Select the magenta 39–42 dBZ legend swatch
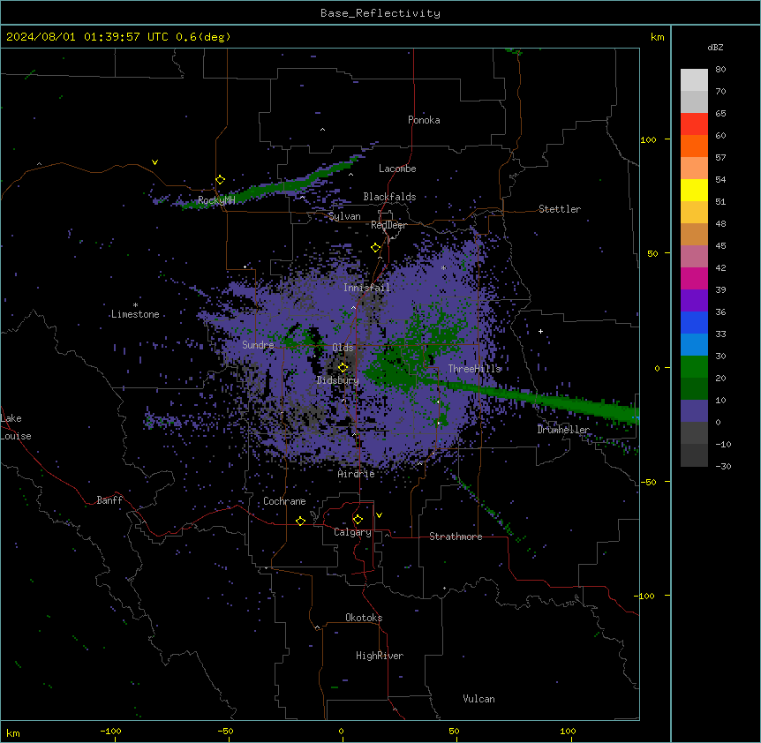761x743 pixels. [x=694, y=278]
